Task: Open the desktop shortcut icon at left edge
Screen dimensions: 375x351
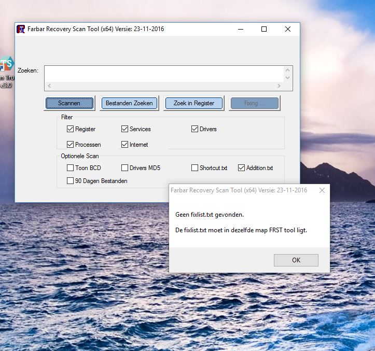Action: point(6,72)
